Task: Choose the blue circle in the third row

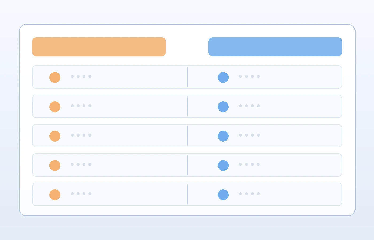Action: tap(223, 136)
